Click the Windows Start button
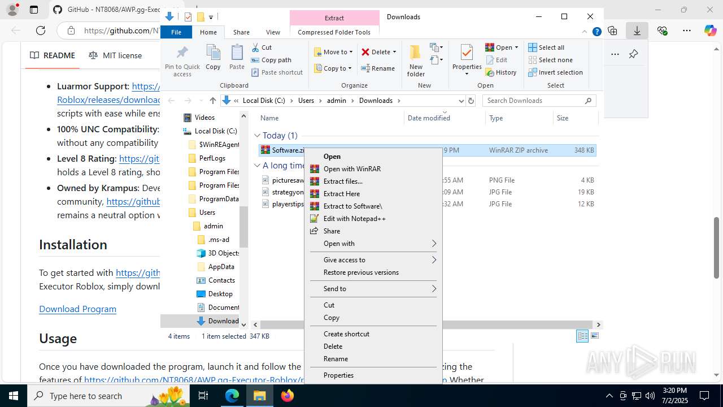This screenshot has width=723, height=407. click(14, 396)
